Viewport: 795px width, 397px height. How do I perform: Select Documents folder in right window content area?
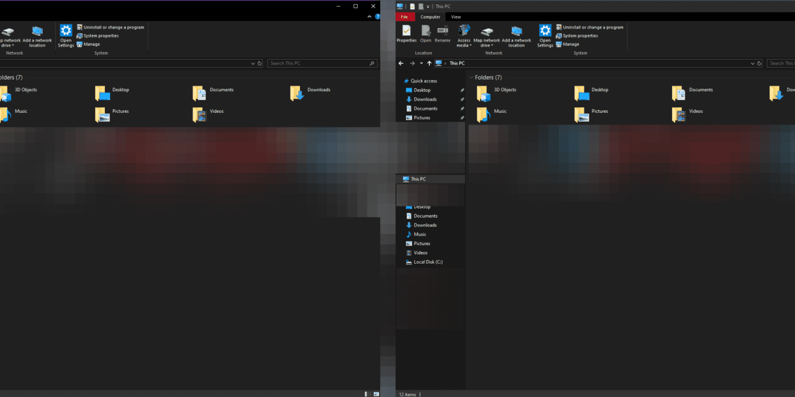click(x=693, y=93)
